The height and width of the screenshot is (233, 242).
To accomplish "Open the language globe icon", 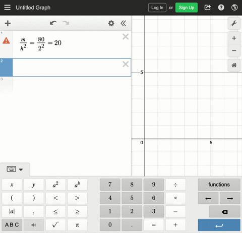I will point(234,8).
